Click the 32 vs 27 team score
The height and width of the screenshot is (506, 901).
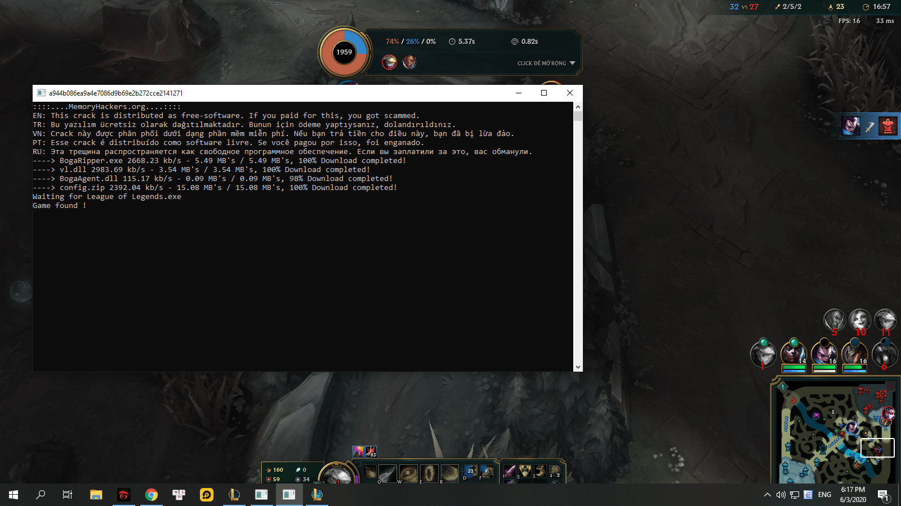(744, 7)
